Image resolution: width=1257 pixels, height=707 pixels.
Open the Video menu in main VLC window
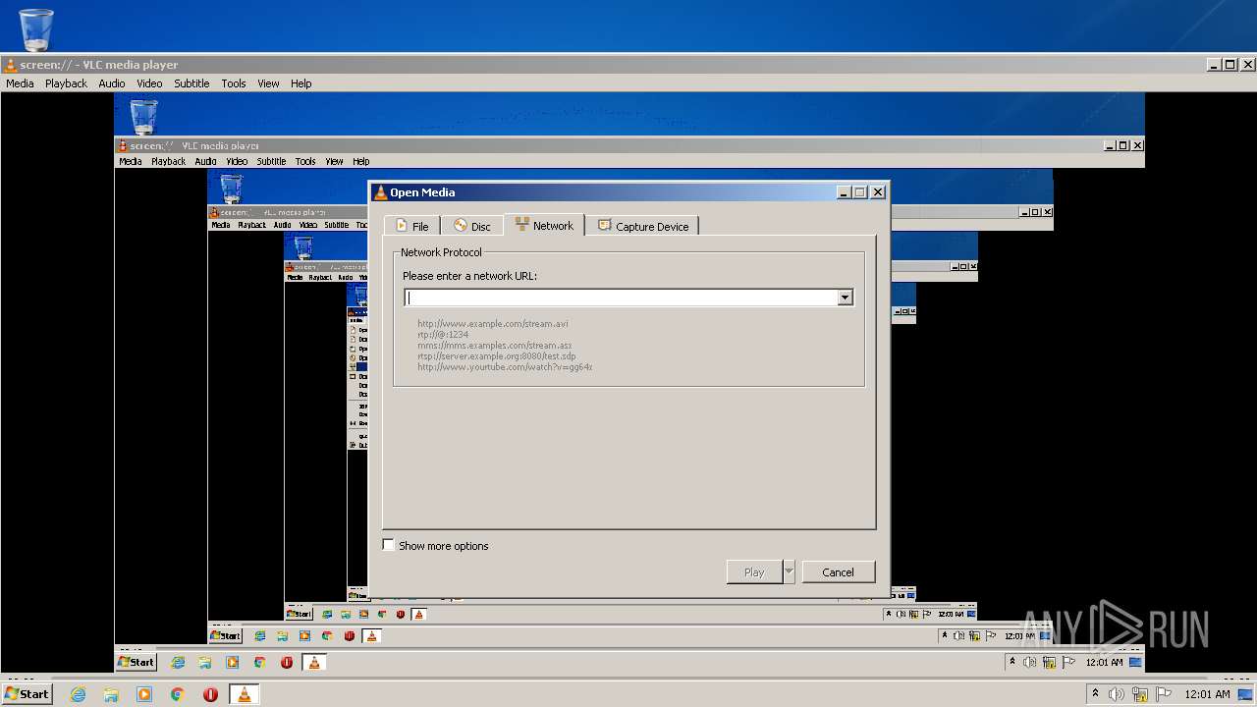coord(149,83)
